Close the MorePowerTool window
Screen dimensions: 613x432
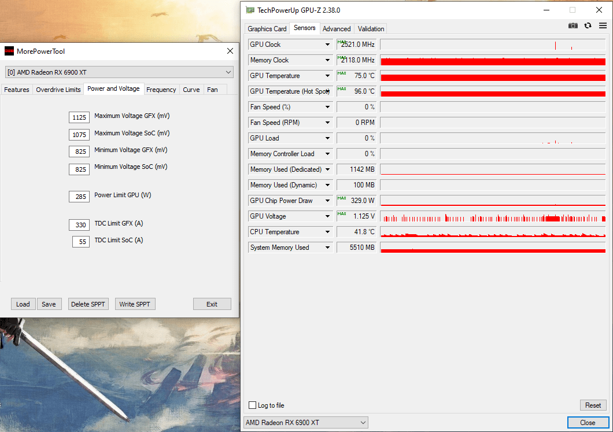(230, 51)
